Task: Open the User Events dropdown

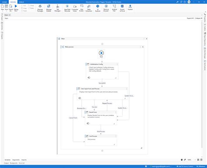Action: [x=82, y=8]
